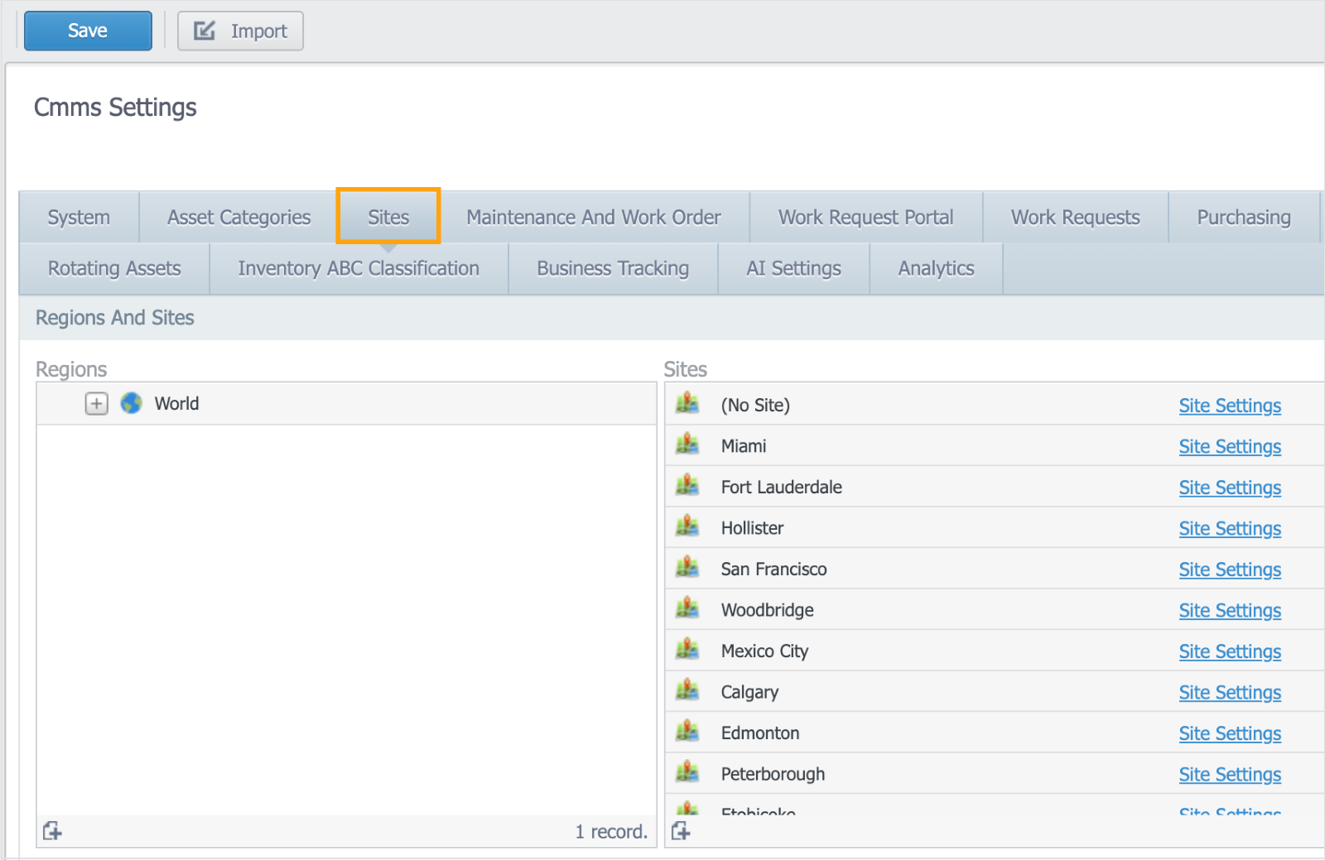Switch to the AI Settings tab

pos(793,268)
